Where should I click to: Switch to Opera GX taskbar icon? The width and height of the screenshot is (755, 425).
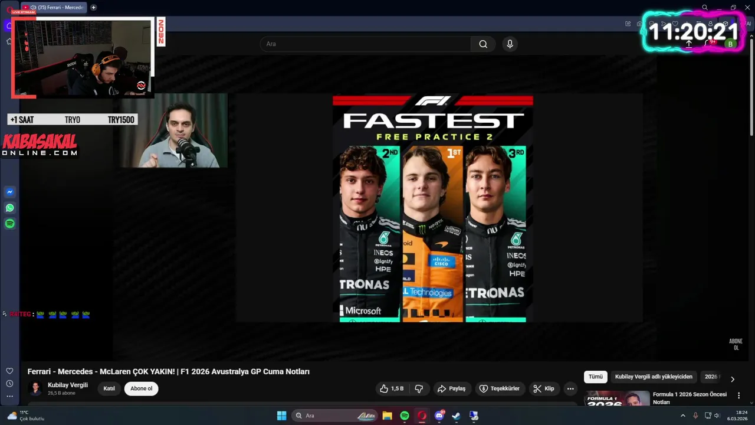pyautogui.click(x=422, y=416)
